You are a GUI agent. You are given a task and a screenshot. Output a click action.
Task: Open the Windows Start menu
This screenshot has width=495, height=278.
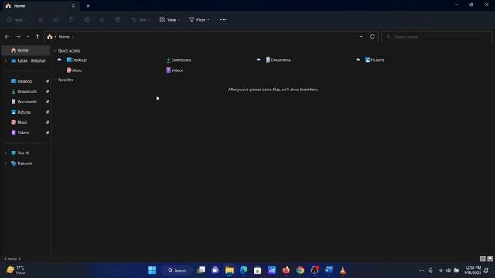point(152,270)
